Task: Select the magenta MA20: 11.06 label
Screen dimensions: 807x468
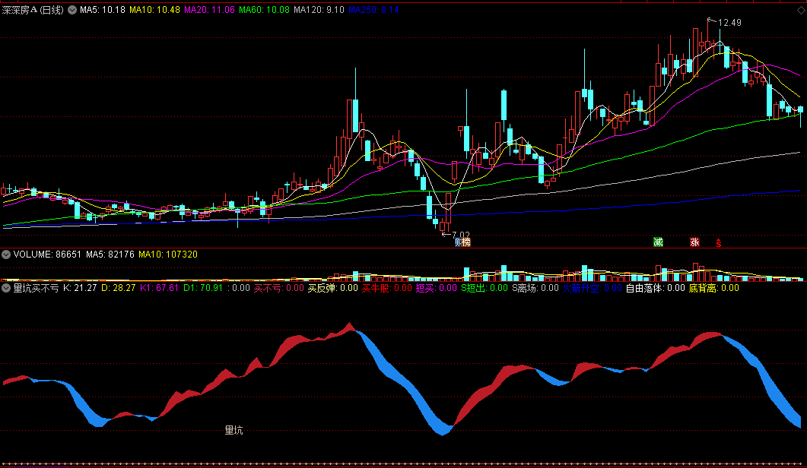Action: point(209,10)
